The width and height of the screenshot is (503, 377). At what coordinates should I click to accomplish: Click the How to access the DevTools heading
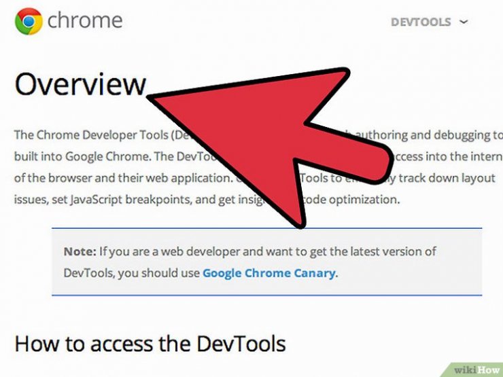point(150,344)
